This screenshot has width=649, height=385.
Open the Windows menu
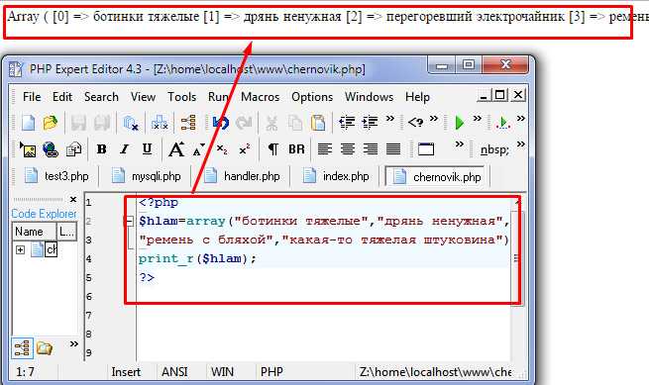click(369, 97)
